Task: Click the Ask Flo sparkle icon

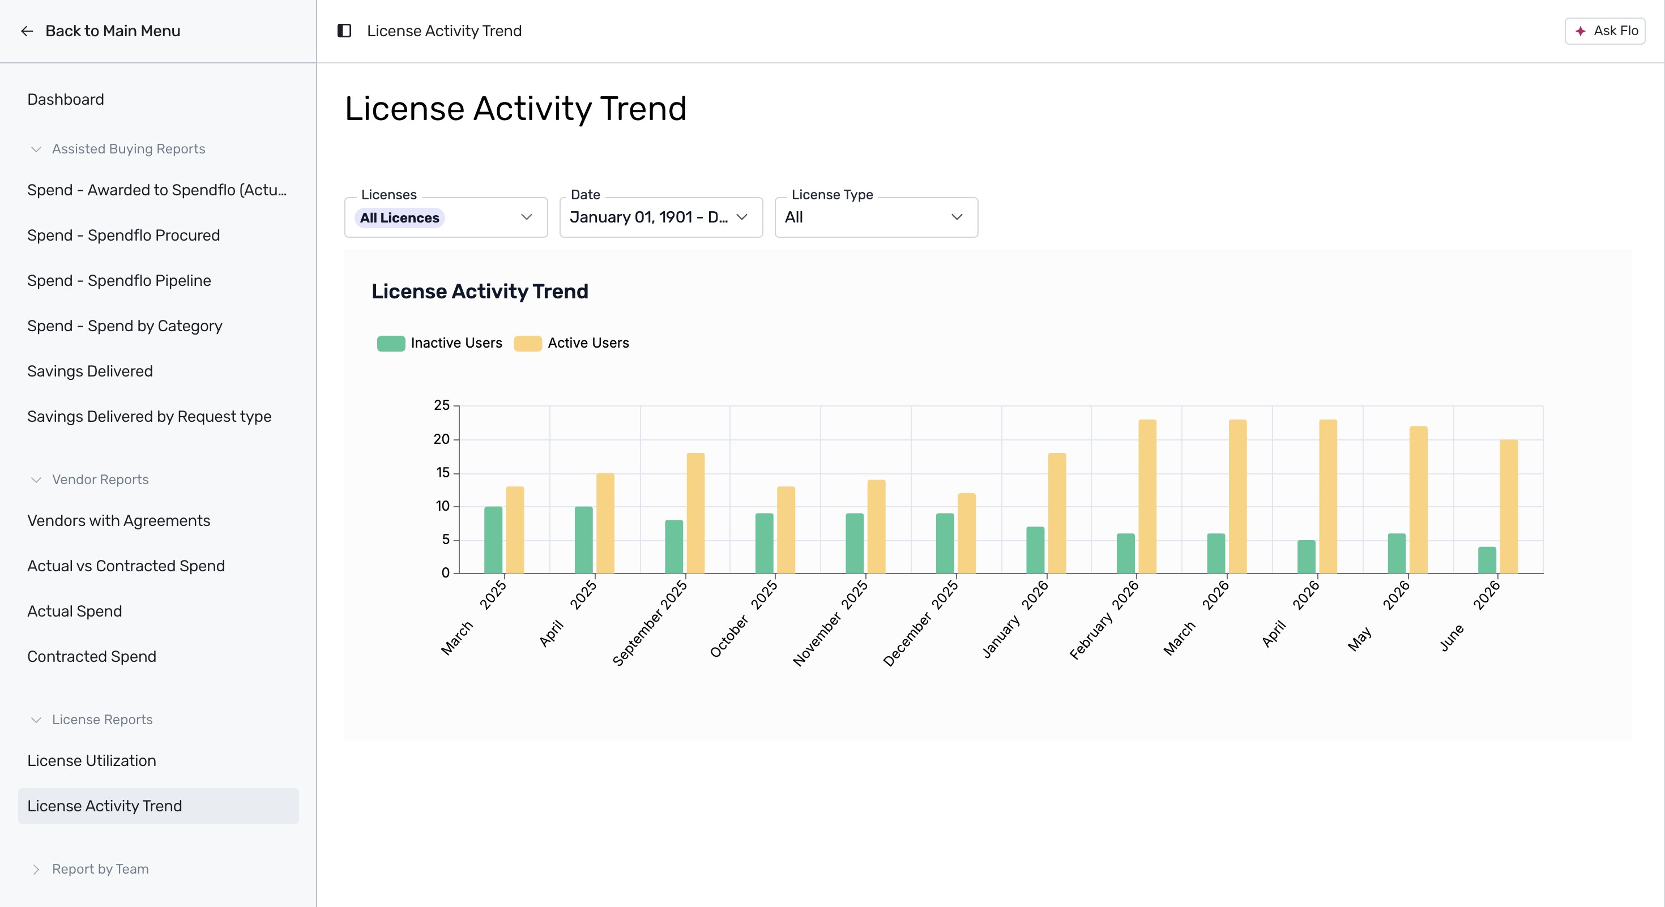Action: tap(1580, 31)
